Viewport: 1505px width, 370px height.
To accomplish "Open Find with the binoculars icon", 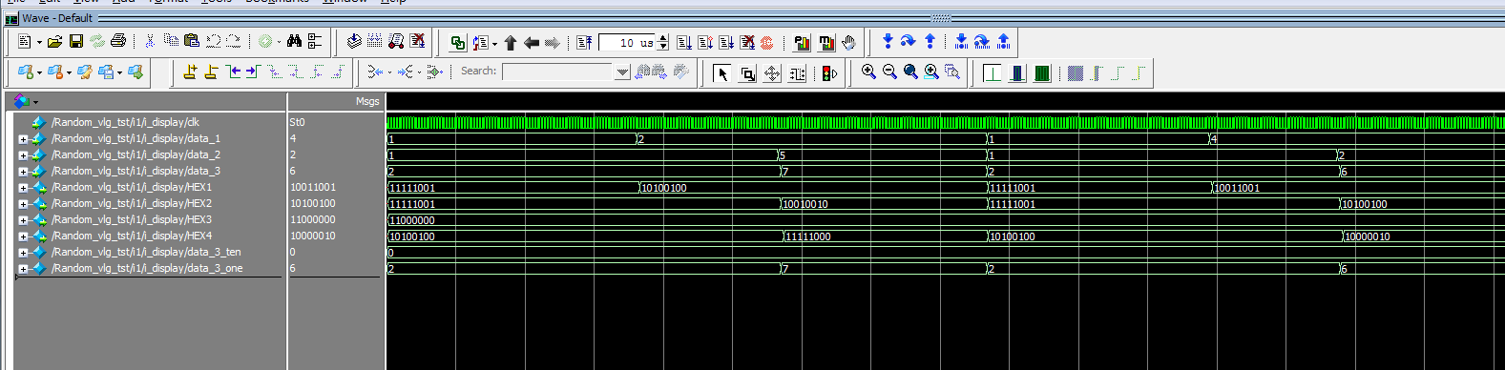I will 294,41.
